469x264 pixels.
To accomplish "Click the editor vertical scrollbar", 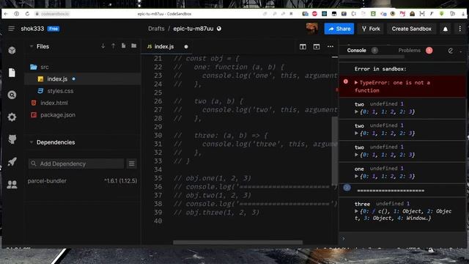I will pyautogui.click(x=335, y=150).
